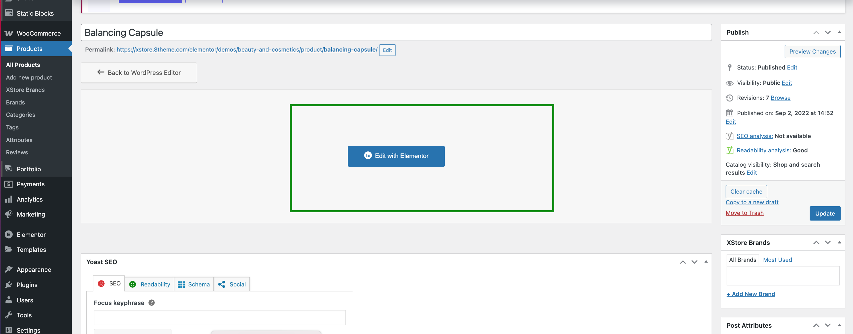This screenshot has height=334, width=853.
Task: Move Publish panel down
Action: (828, 32)
